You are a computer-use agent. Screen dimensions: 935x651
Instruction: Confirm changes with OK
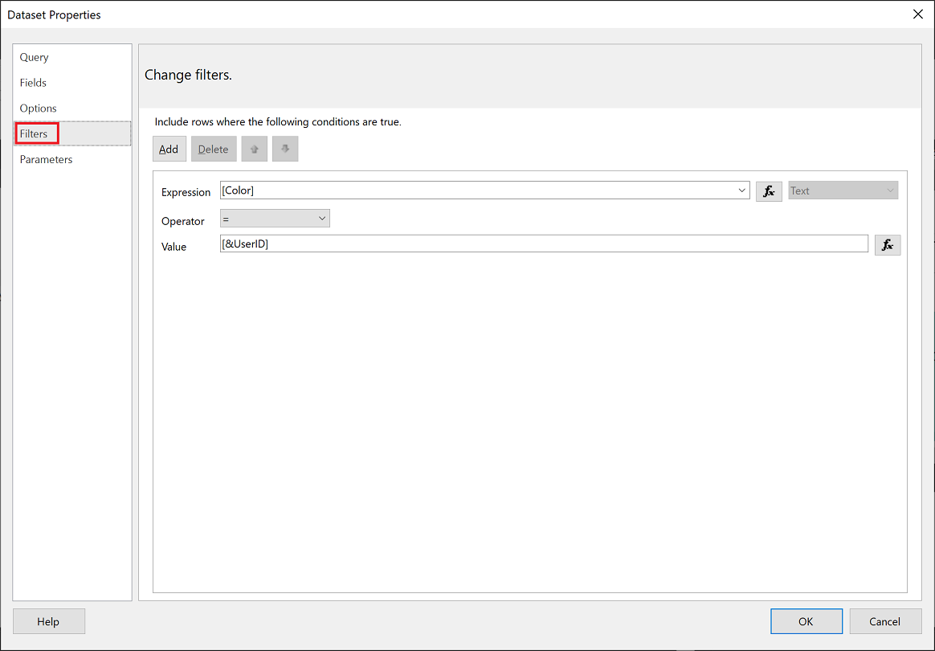pyautogui.click(x=806, y=620)
